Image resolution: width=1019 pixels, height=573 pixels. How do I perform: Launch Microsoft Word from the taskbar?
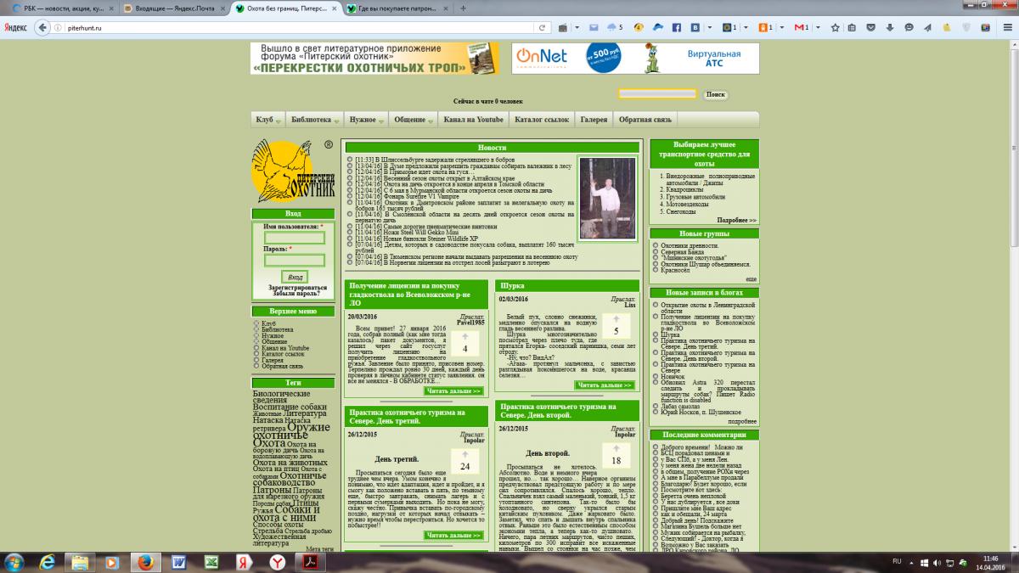(x=179, y=561)
